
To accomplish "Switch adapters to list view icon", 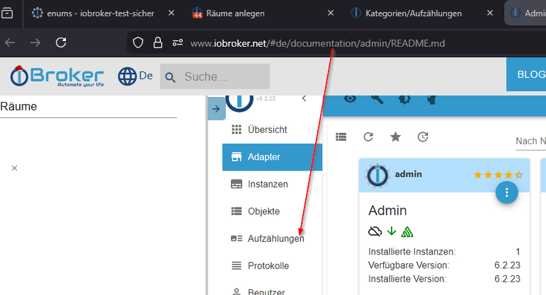I will [x=341, y=137].
